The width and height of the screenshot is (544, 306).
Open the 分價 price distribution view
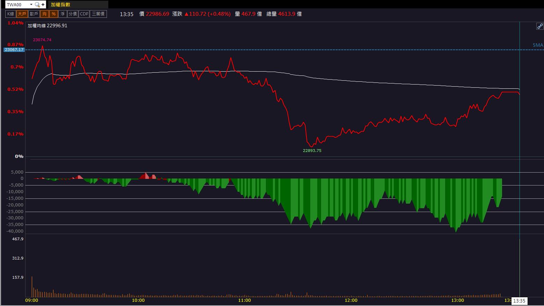73,14
